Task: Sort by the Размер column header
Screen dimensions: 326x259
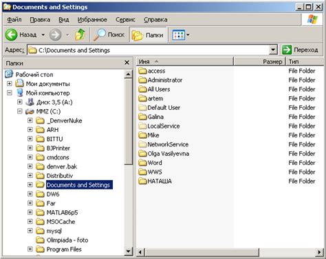Action: tap(259, 62)
